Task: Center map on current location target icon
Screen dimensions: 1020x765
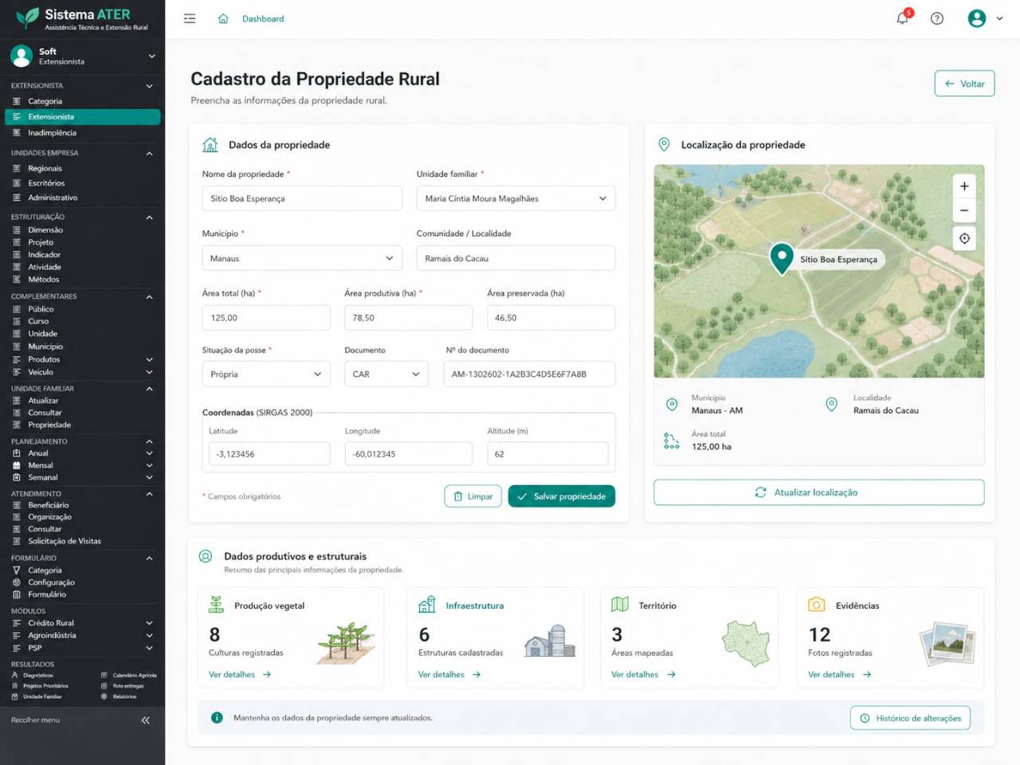Action: click(964, 238)
